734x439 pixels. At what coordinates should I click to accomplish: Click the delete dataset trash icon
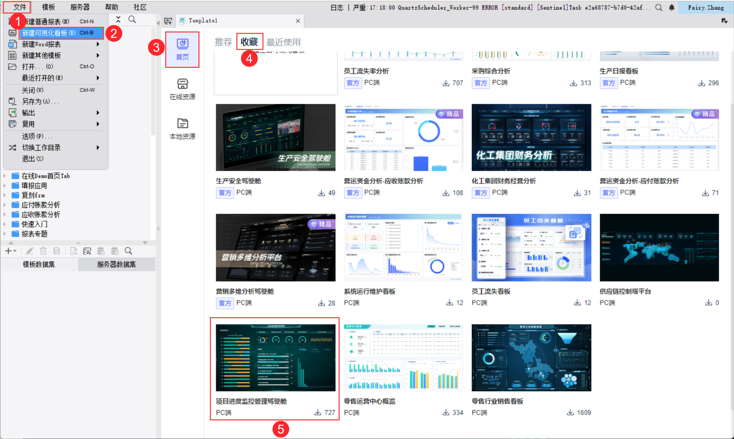pos(43,251)
